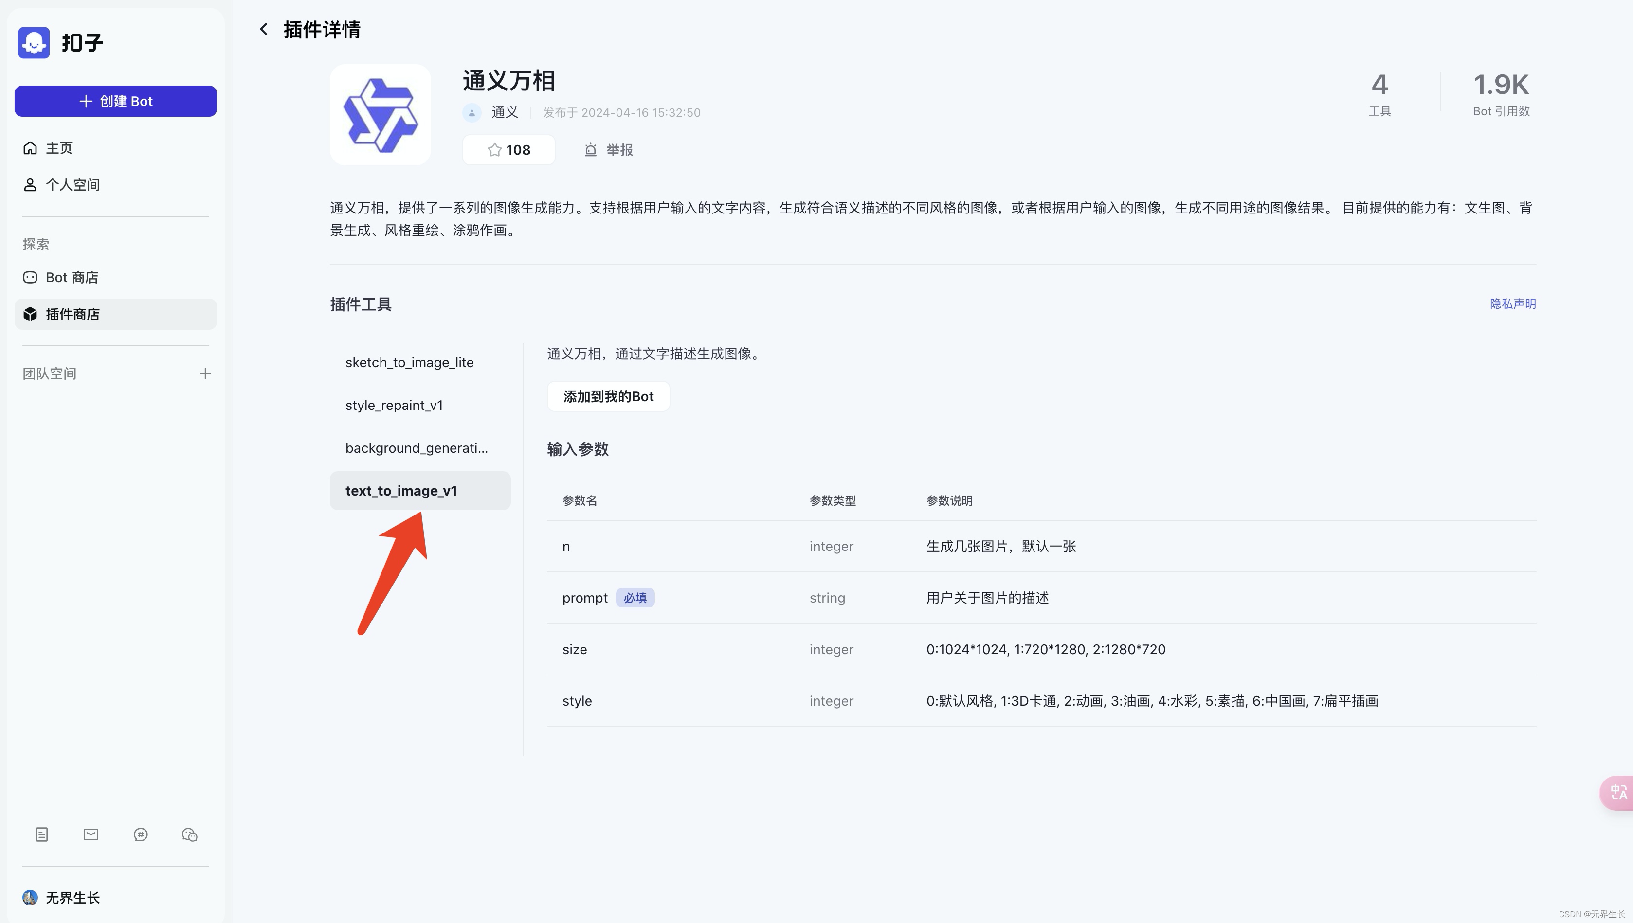
Task: Click the 1.9K Bot 引用数 stat
Action: coord(1501,94)
